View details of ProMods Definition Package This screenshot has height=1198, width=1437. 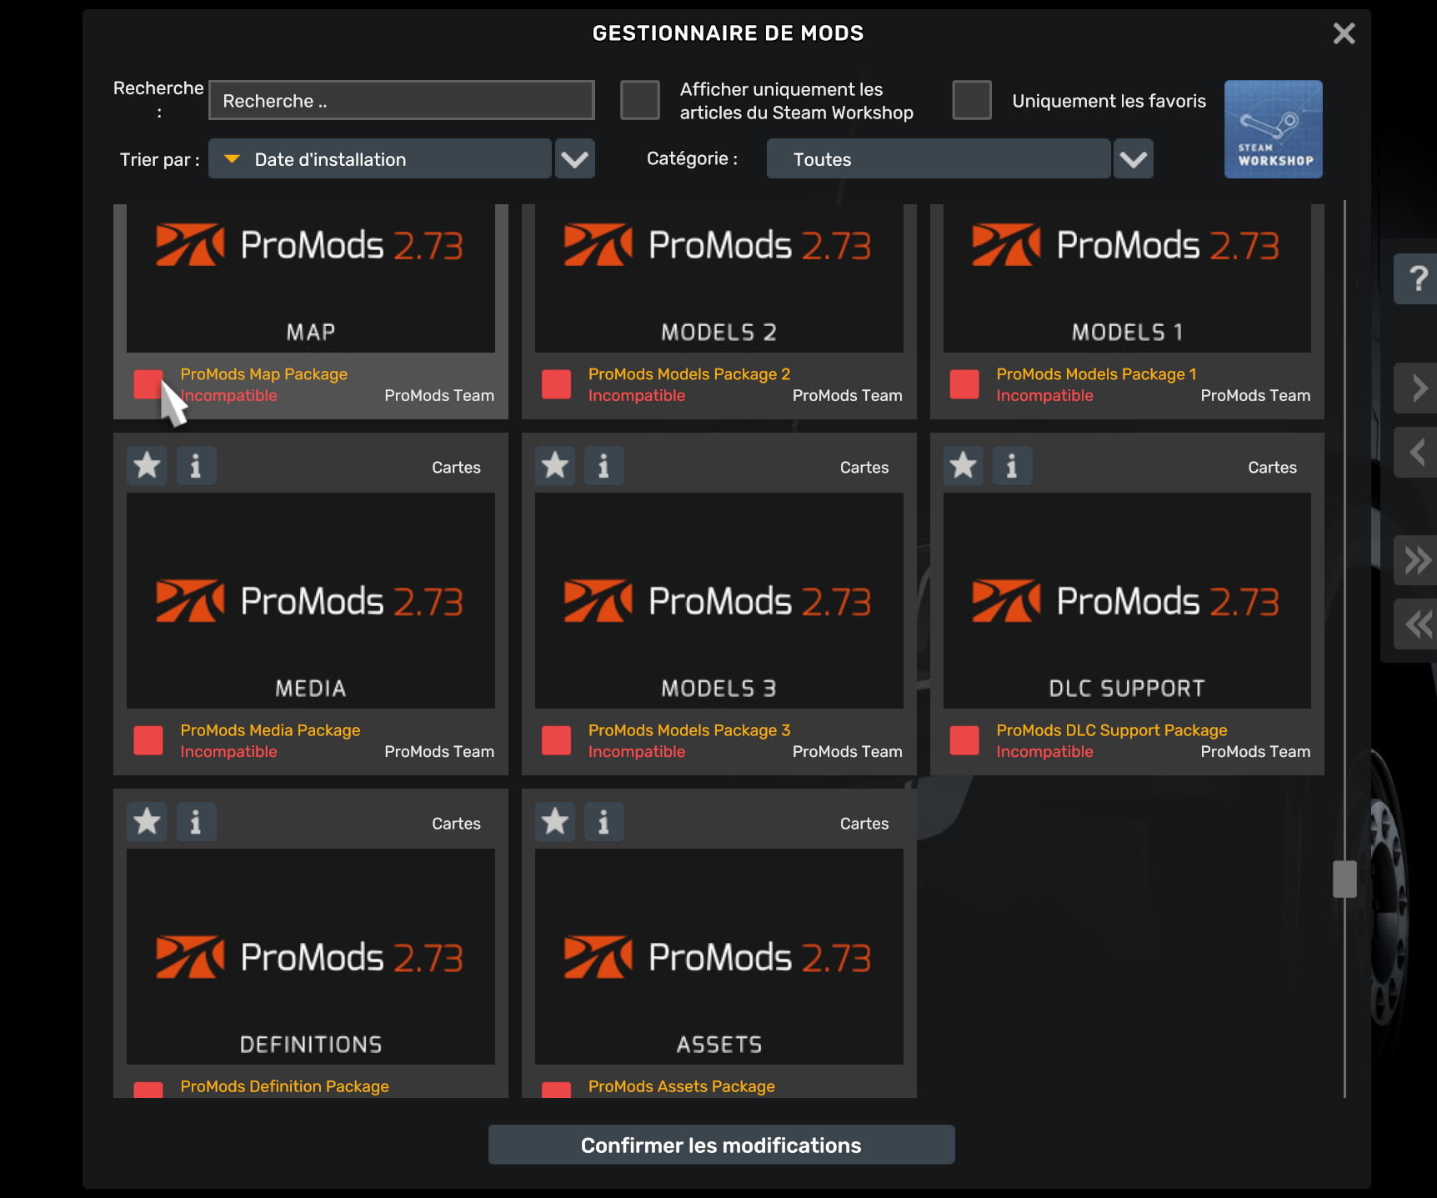click(x=196, y=822)
